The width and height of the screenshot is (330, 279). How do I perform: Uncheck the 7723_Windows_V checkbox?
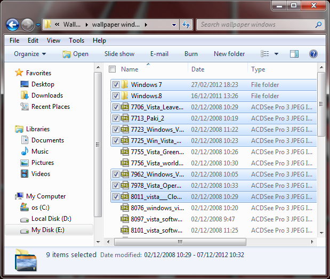click(x=116, y=129)
